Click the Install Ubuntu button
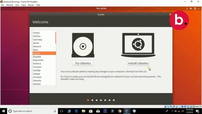This screenshot has width=202, height=114. [x=138, y=63]
